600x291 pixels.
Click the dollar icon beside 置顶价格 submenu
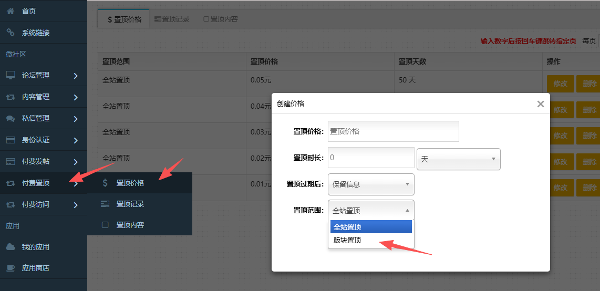(x=105, y=183)
